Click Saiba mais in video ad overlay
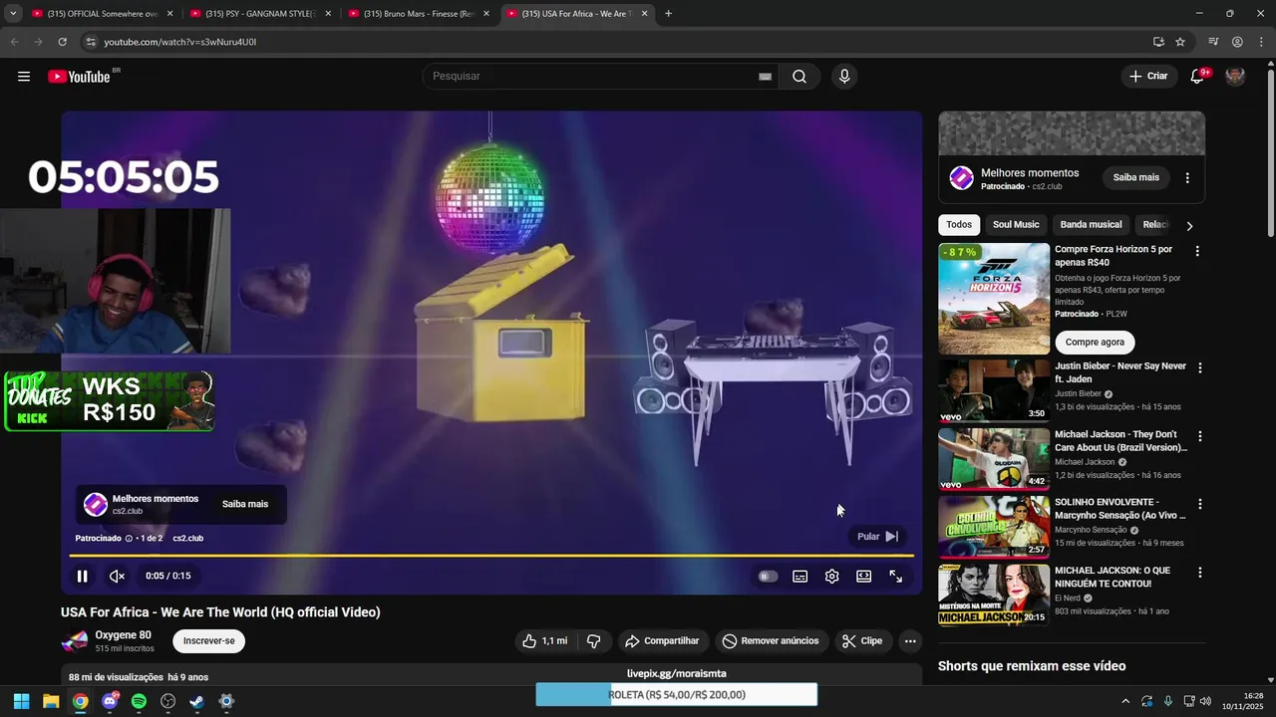1276x717 pixels. point(245,504)
